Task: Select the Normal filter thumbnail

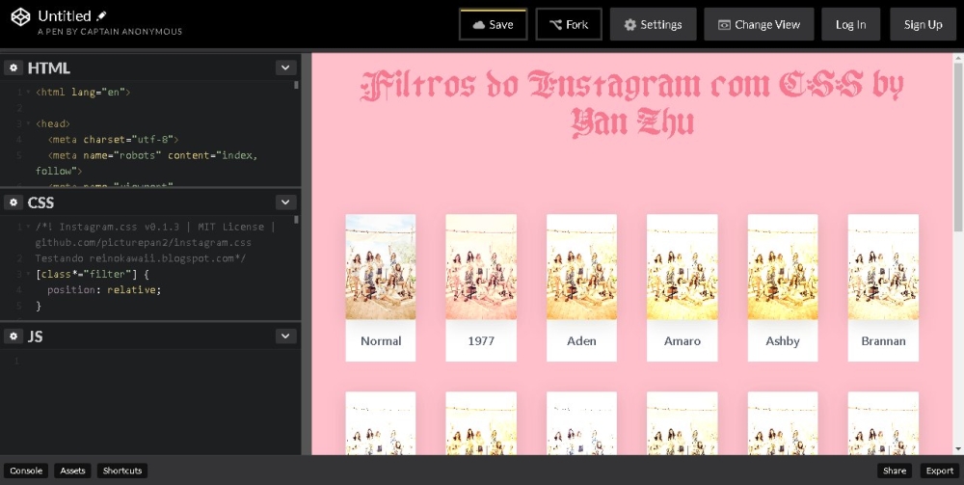Action: pyautogui.click(x=381, y=267)
